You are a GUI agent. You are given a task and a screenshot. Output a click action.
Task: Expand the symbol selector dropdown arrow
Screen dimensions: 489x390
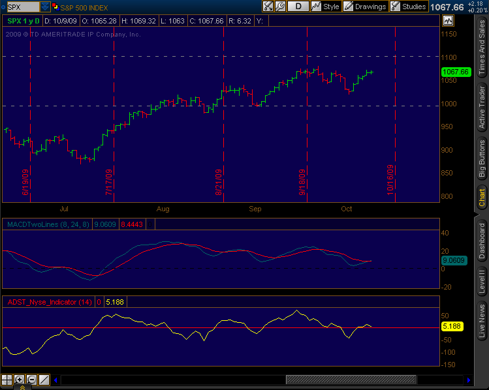tap(45, 7)
